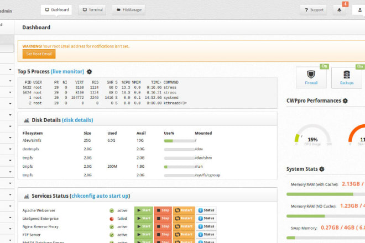Click the Swap Memory usage bar

(326, 238)
